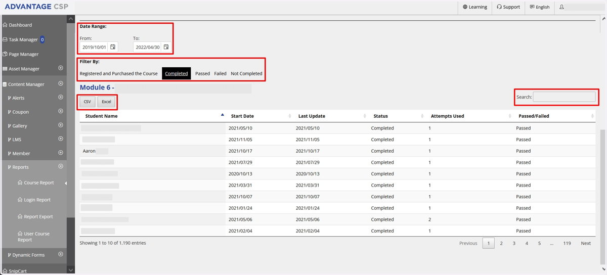Filter by Registered and Purchased the Course
607x275 pixels.
(118, 73)
